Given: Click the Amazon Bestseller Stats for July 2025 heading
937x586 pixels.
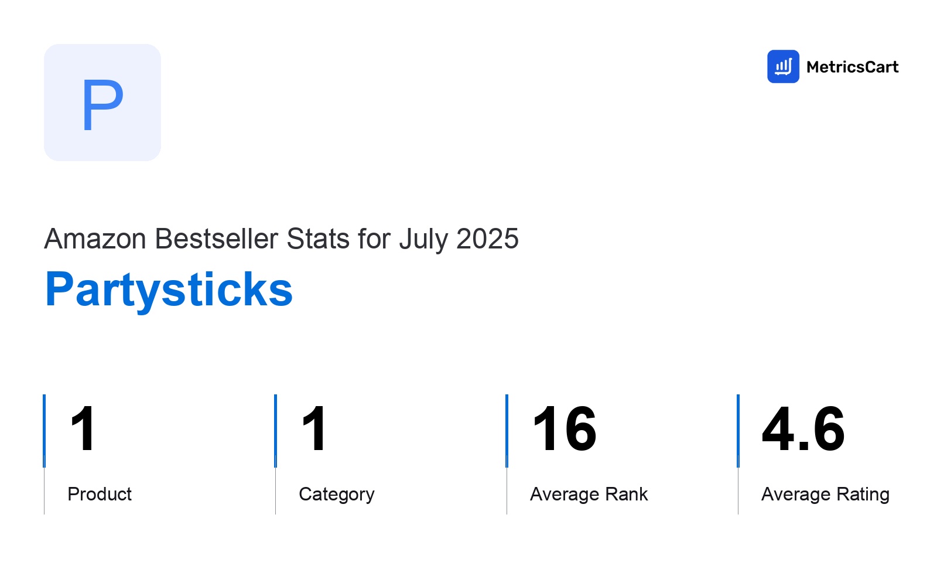Looking at the screenshot, I should click(281, 239).
